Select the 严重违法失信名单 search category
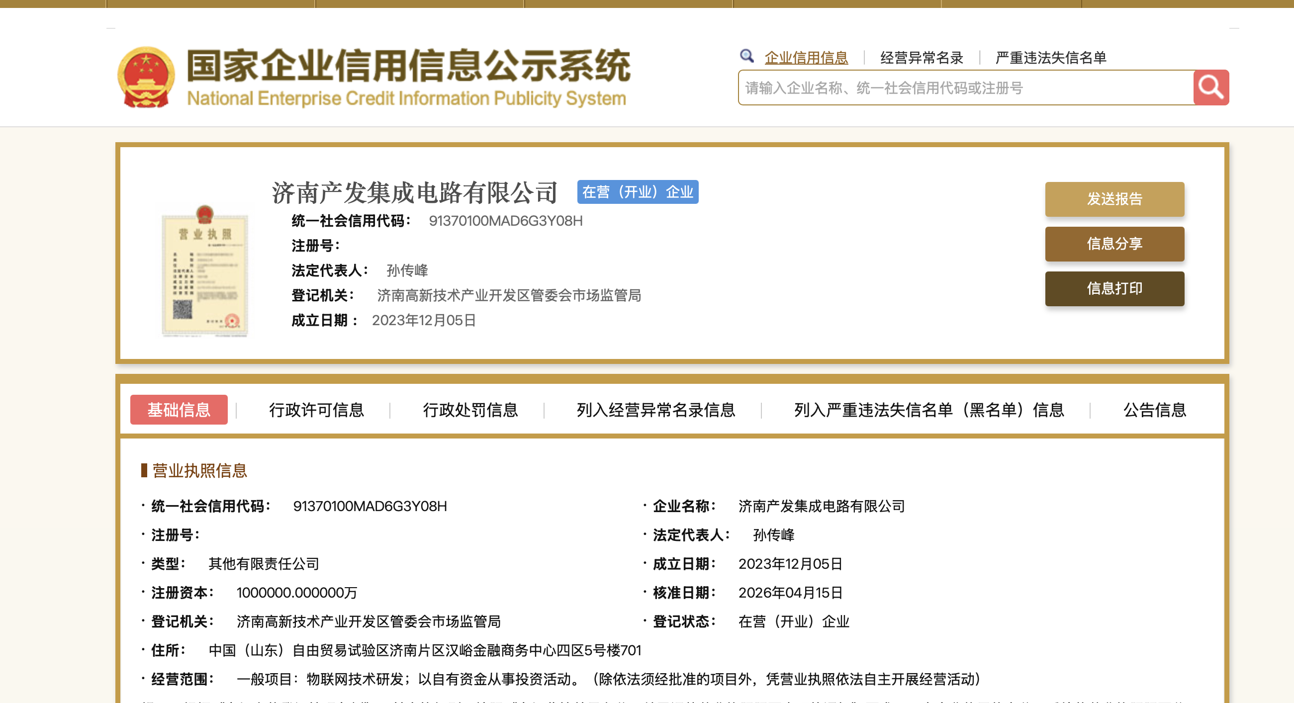The image size is (1294, 703). 1050,58
